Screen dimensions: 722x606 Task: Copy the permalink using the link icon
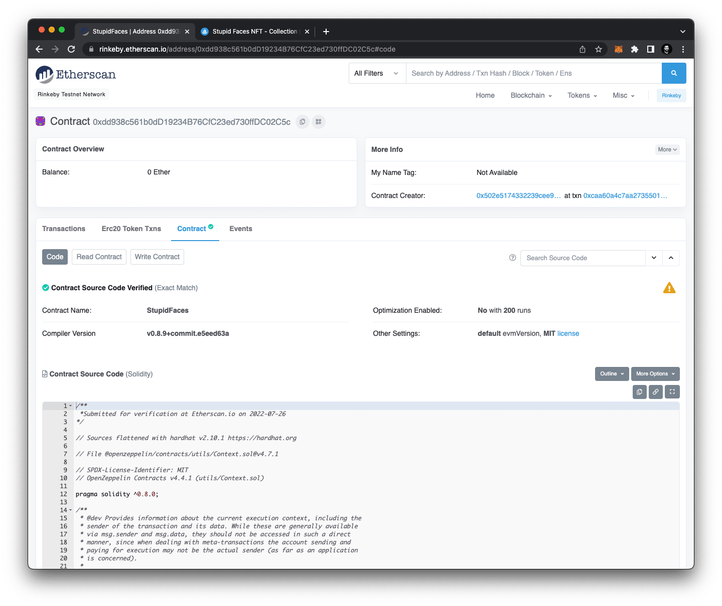(656, 392)
